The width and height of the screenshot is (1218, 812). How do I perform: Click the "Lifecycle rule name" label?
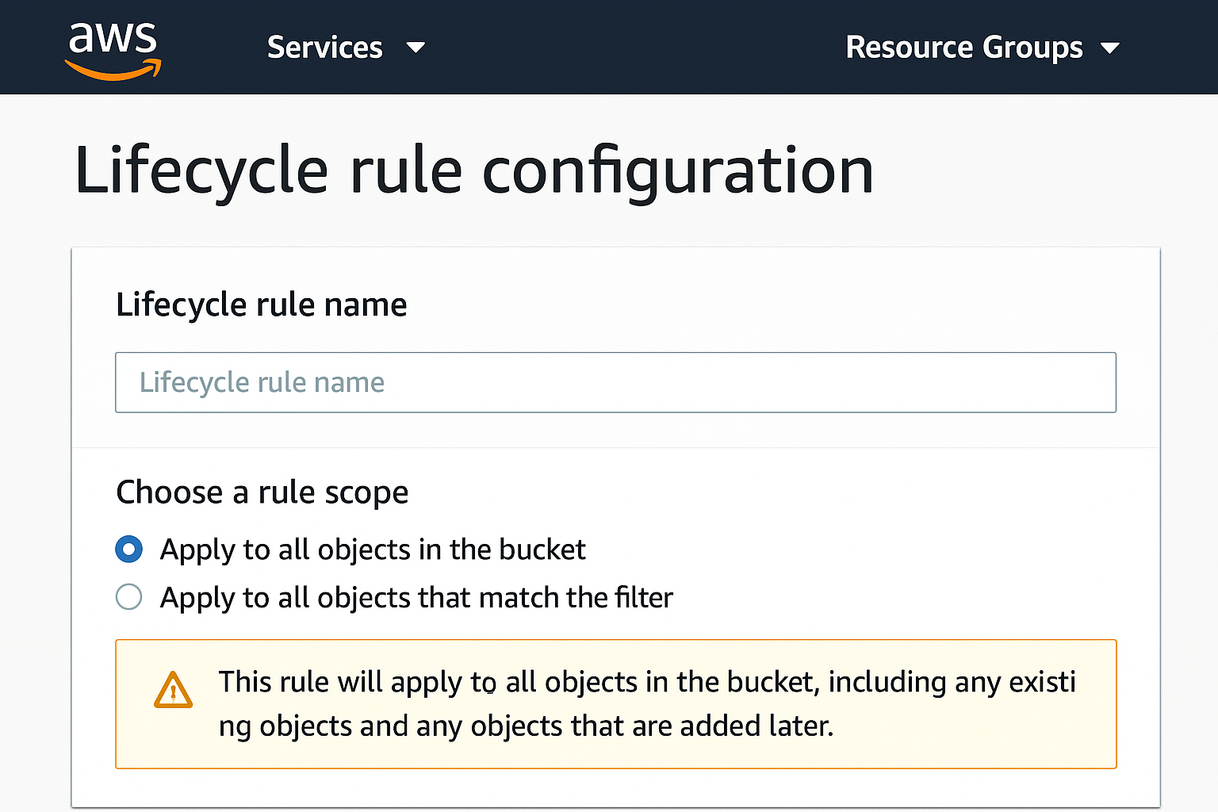[262, 304]
